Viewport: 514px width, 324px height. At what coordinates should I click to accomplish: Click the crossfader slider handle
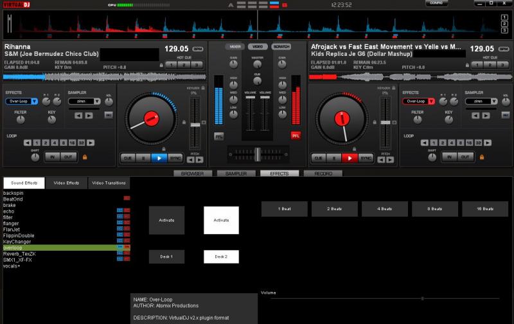point(257,154)
